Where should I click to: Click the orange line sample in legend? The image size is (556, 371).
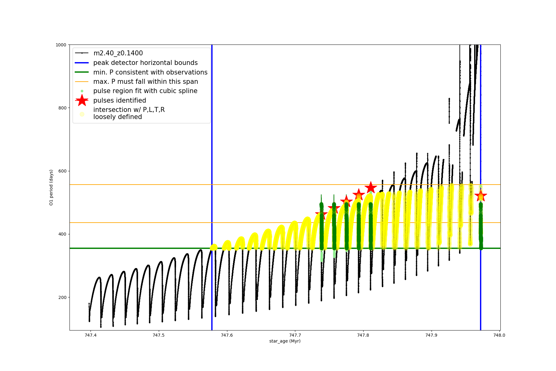pos(82,82)
